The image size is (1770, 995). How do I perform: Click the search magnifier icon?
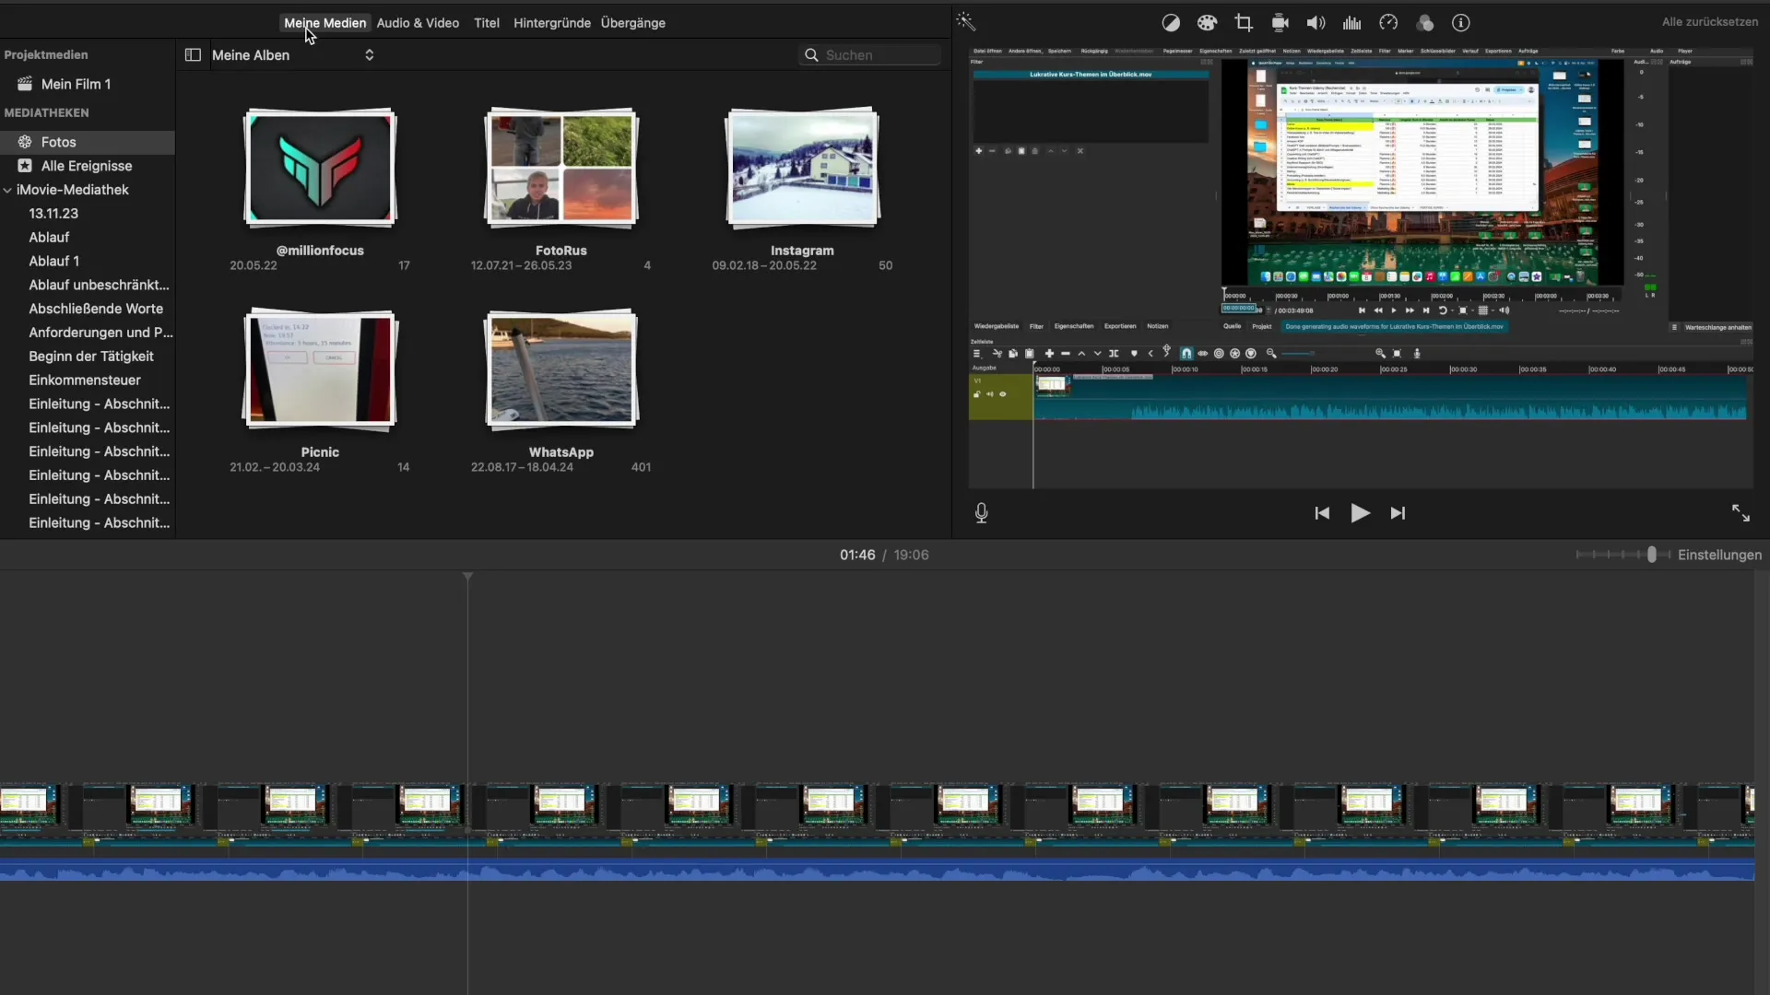point(811,55)
